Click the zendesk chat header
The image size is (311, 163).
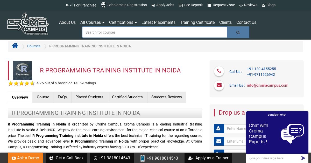(277, 115)
